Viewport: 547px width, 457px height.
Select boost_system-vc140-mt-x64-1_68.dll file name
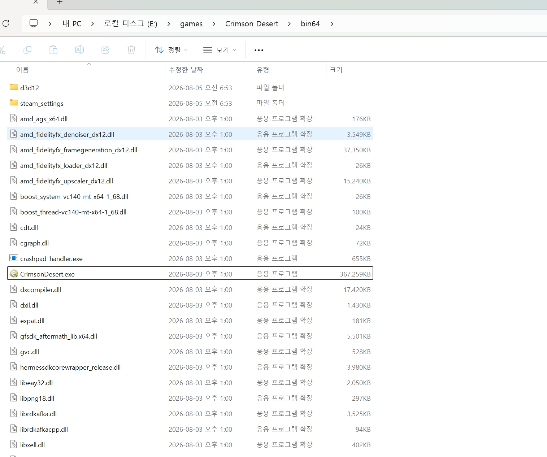click(74, 197)
